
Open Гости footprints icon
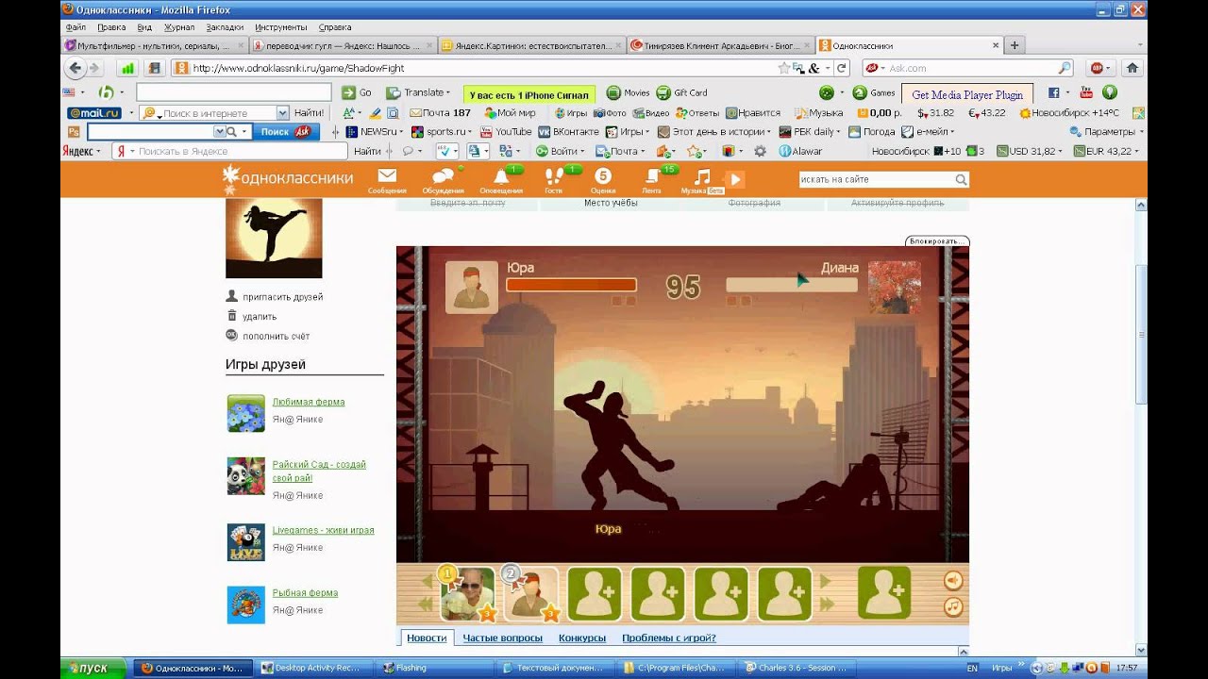tap(554, 176)
